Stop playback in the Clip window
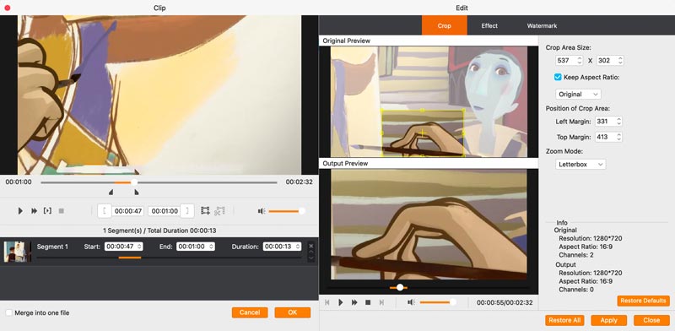 click(62, 211)
